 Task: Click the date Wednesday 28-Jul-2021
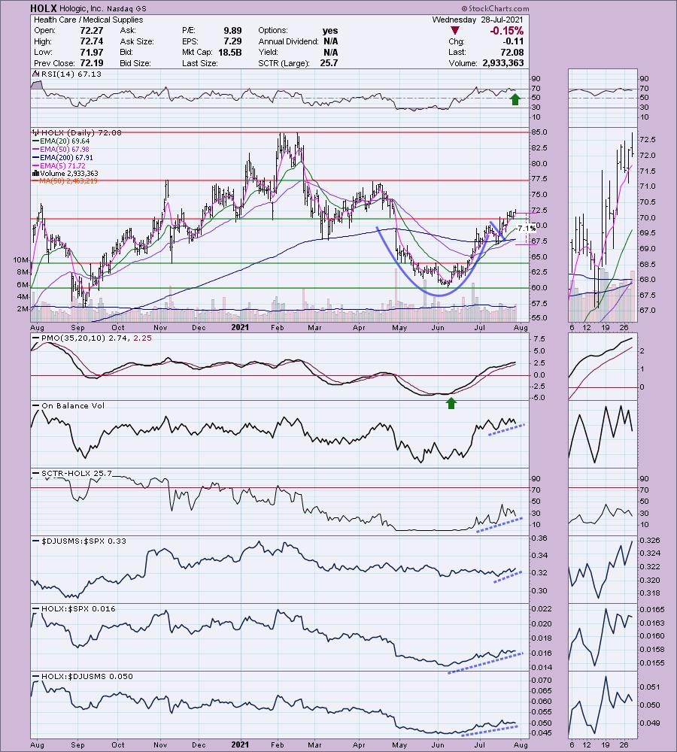(x=478, y=20)
